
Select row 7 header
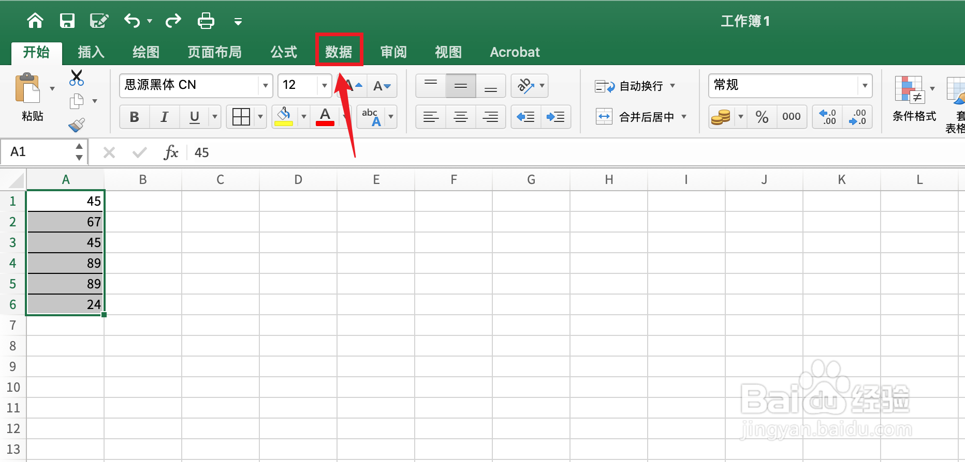pyautogui.click(x=13, y=325)
